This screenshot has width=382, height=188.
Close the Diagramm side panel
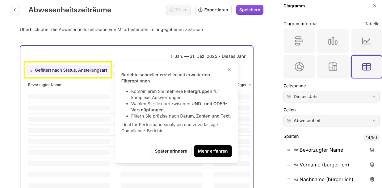(375, 6)
